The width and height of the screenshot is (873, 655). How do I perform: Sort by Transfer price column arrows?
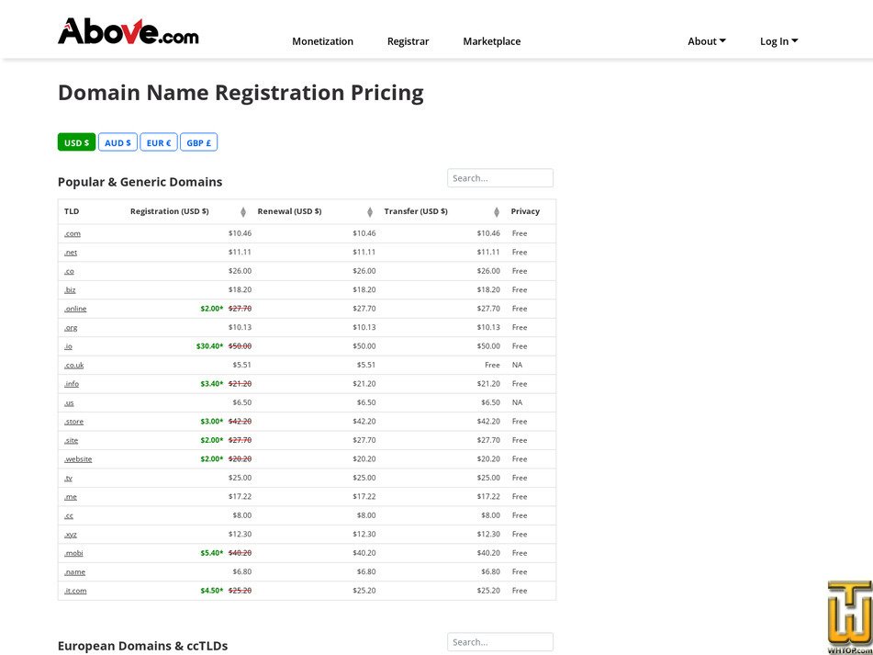pos(497,212)
